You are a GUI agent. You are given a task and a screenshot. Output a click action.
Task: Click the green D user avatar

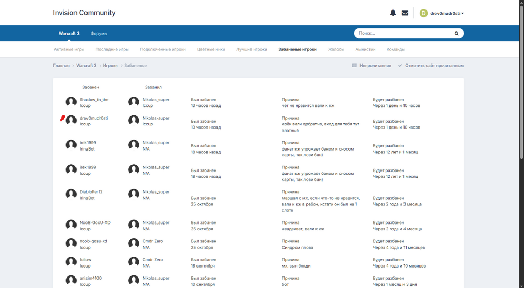click(423, 13)
